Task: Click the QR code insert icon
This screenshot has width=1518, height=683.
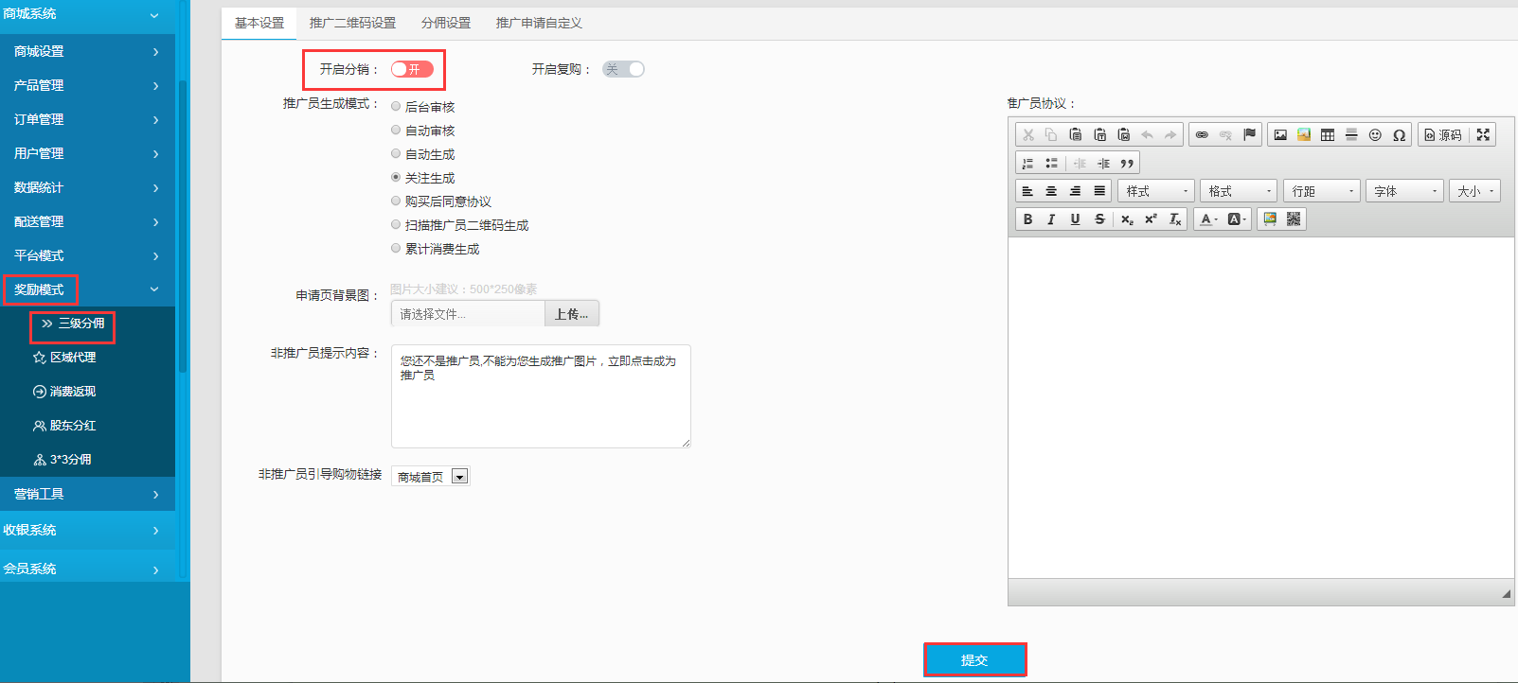Action: coord(1294,219)
